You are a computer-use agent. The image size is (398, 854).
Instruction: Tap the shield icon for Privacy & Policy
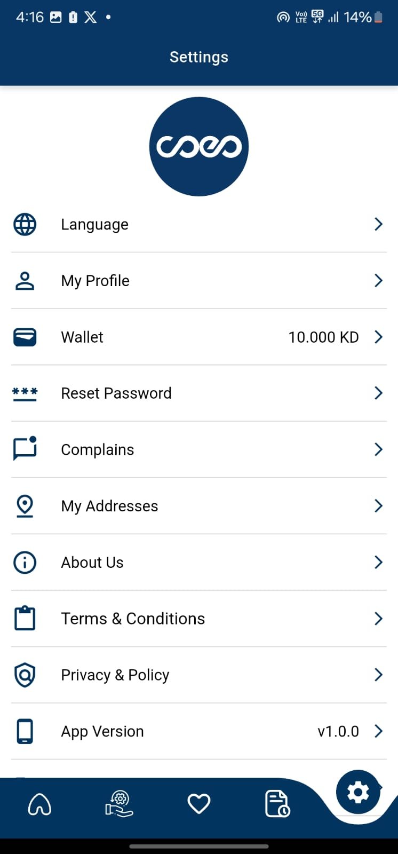[x=25, y=675]
